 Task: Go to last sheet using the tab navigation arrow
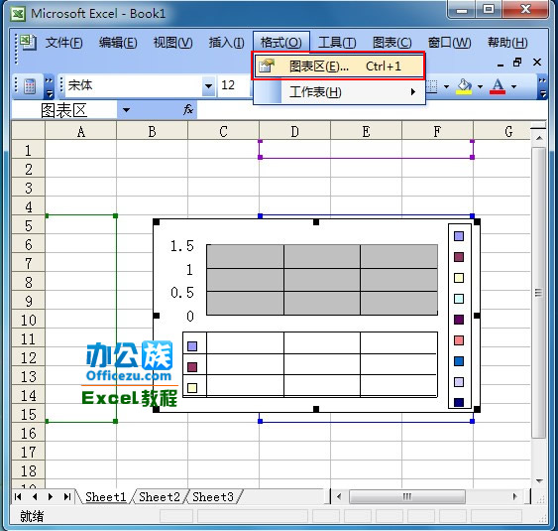point(67,496)
